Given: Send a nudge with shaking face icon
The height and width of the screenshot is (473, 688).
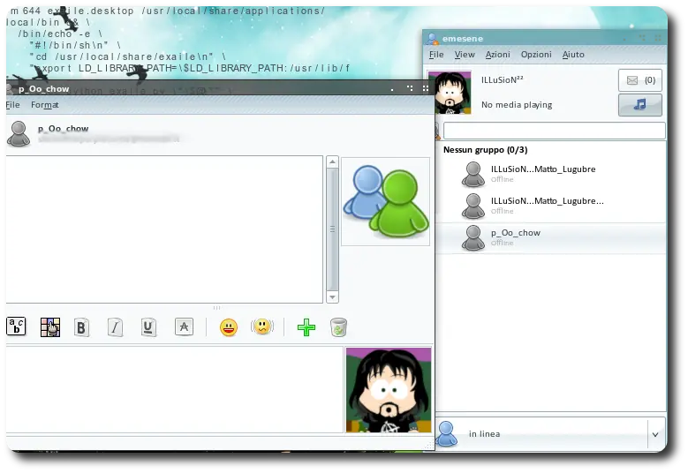Looking at the screenshot, I should (262, 327).
